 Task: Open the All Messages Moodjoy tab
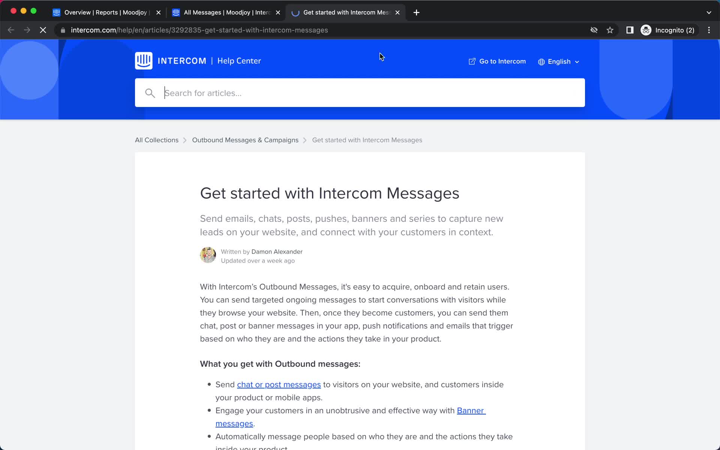click(226, 12)
